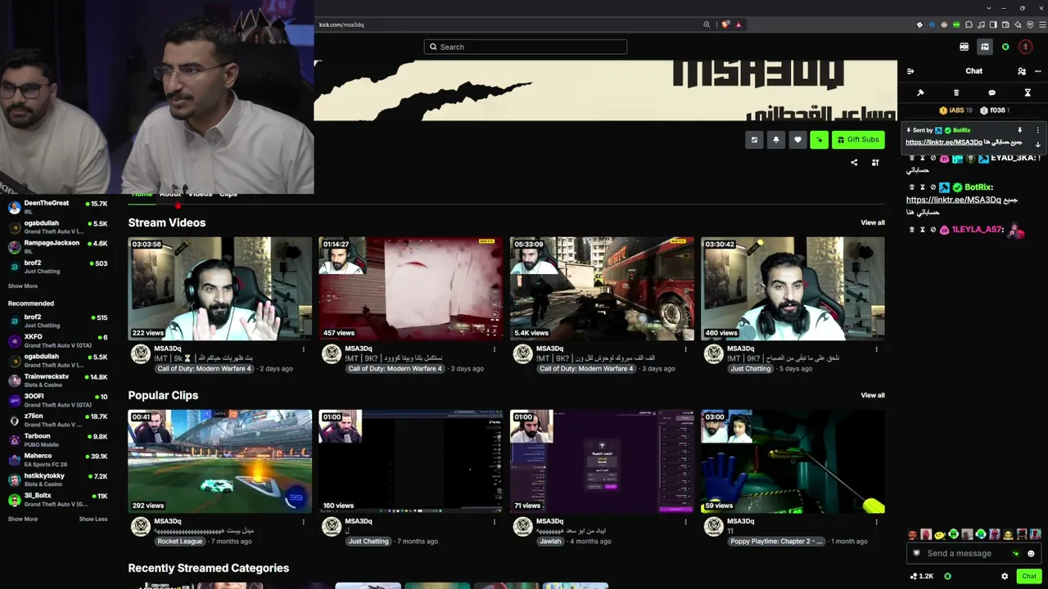
Task: Click the Rocket League category tag
Action: point(180,542)
